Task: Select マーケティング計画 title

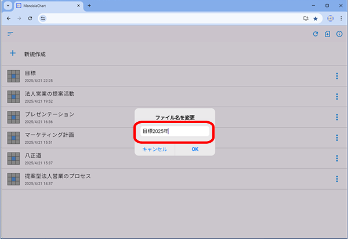Action: click(x=49, y=135)
